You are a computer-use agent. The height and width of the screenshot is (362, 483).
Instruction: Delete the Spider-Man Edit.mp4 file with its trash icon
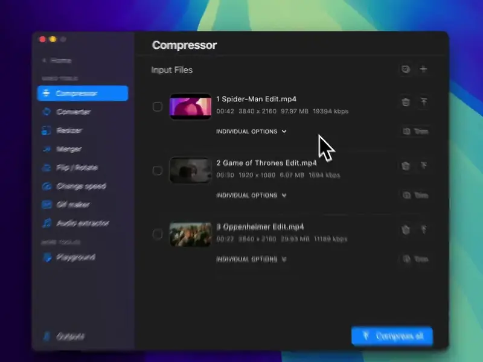click(x=406, y=102)
